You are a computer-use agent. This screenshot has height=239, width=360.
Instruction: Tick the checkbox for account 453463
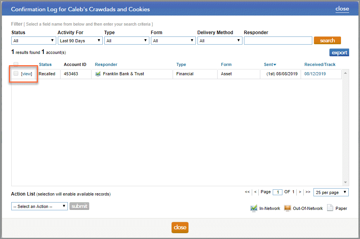point(16,73)
